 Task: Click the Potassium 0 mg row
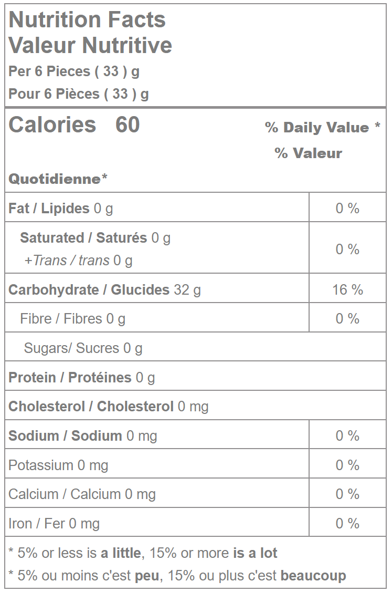click(58, 465)
